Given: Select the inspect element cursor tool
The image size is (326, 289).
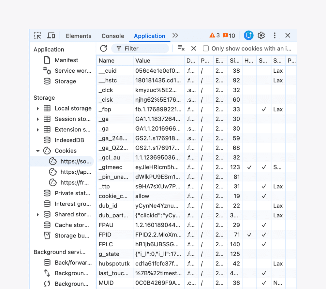Looking at the screenshot, I should pos(37,35).
